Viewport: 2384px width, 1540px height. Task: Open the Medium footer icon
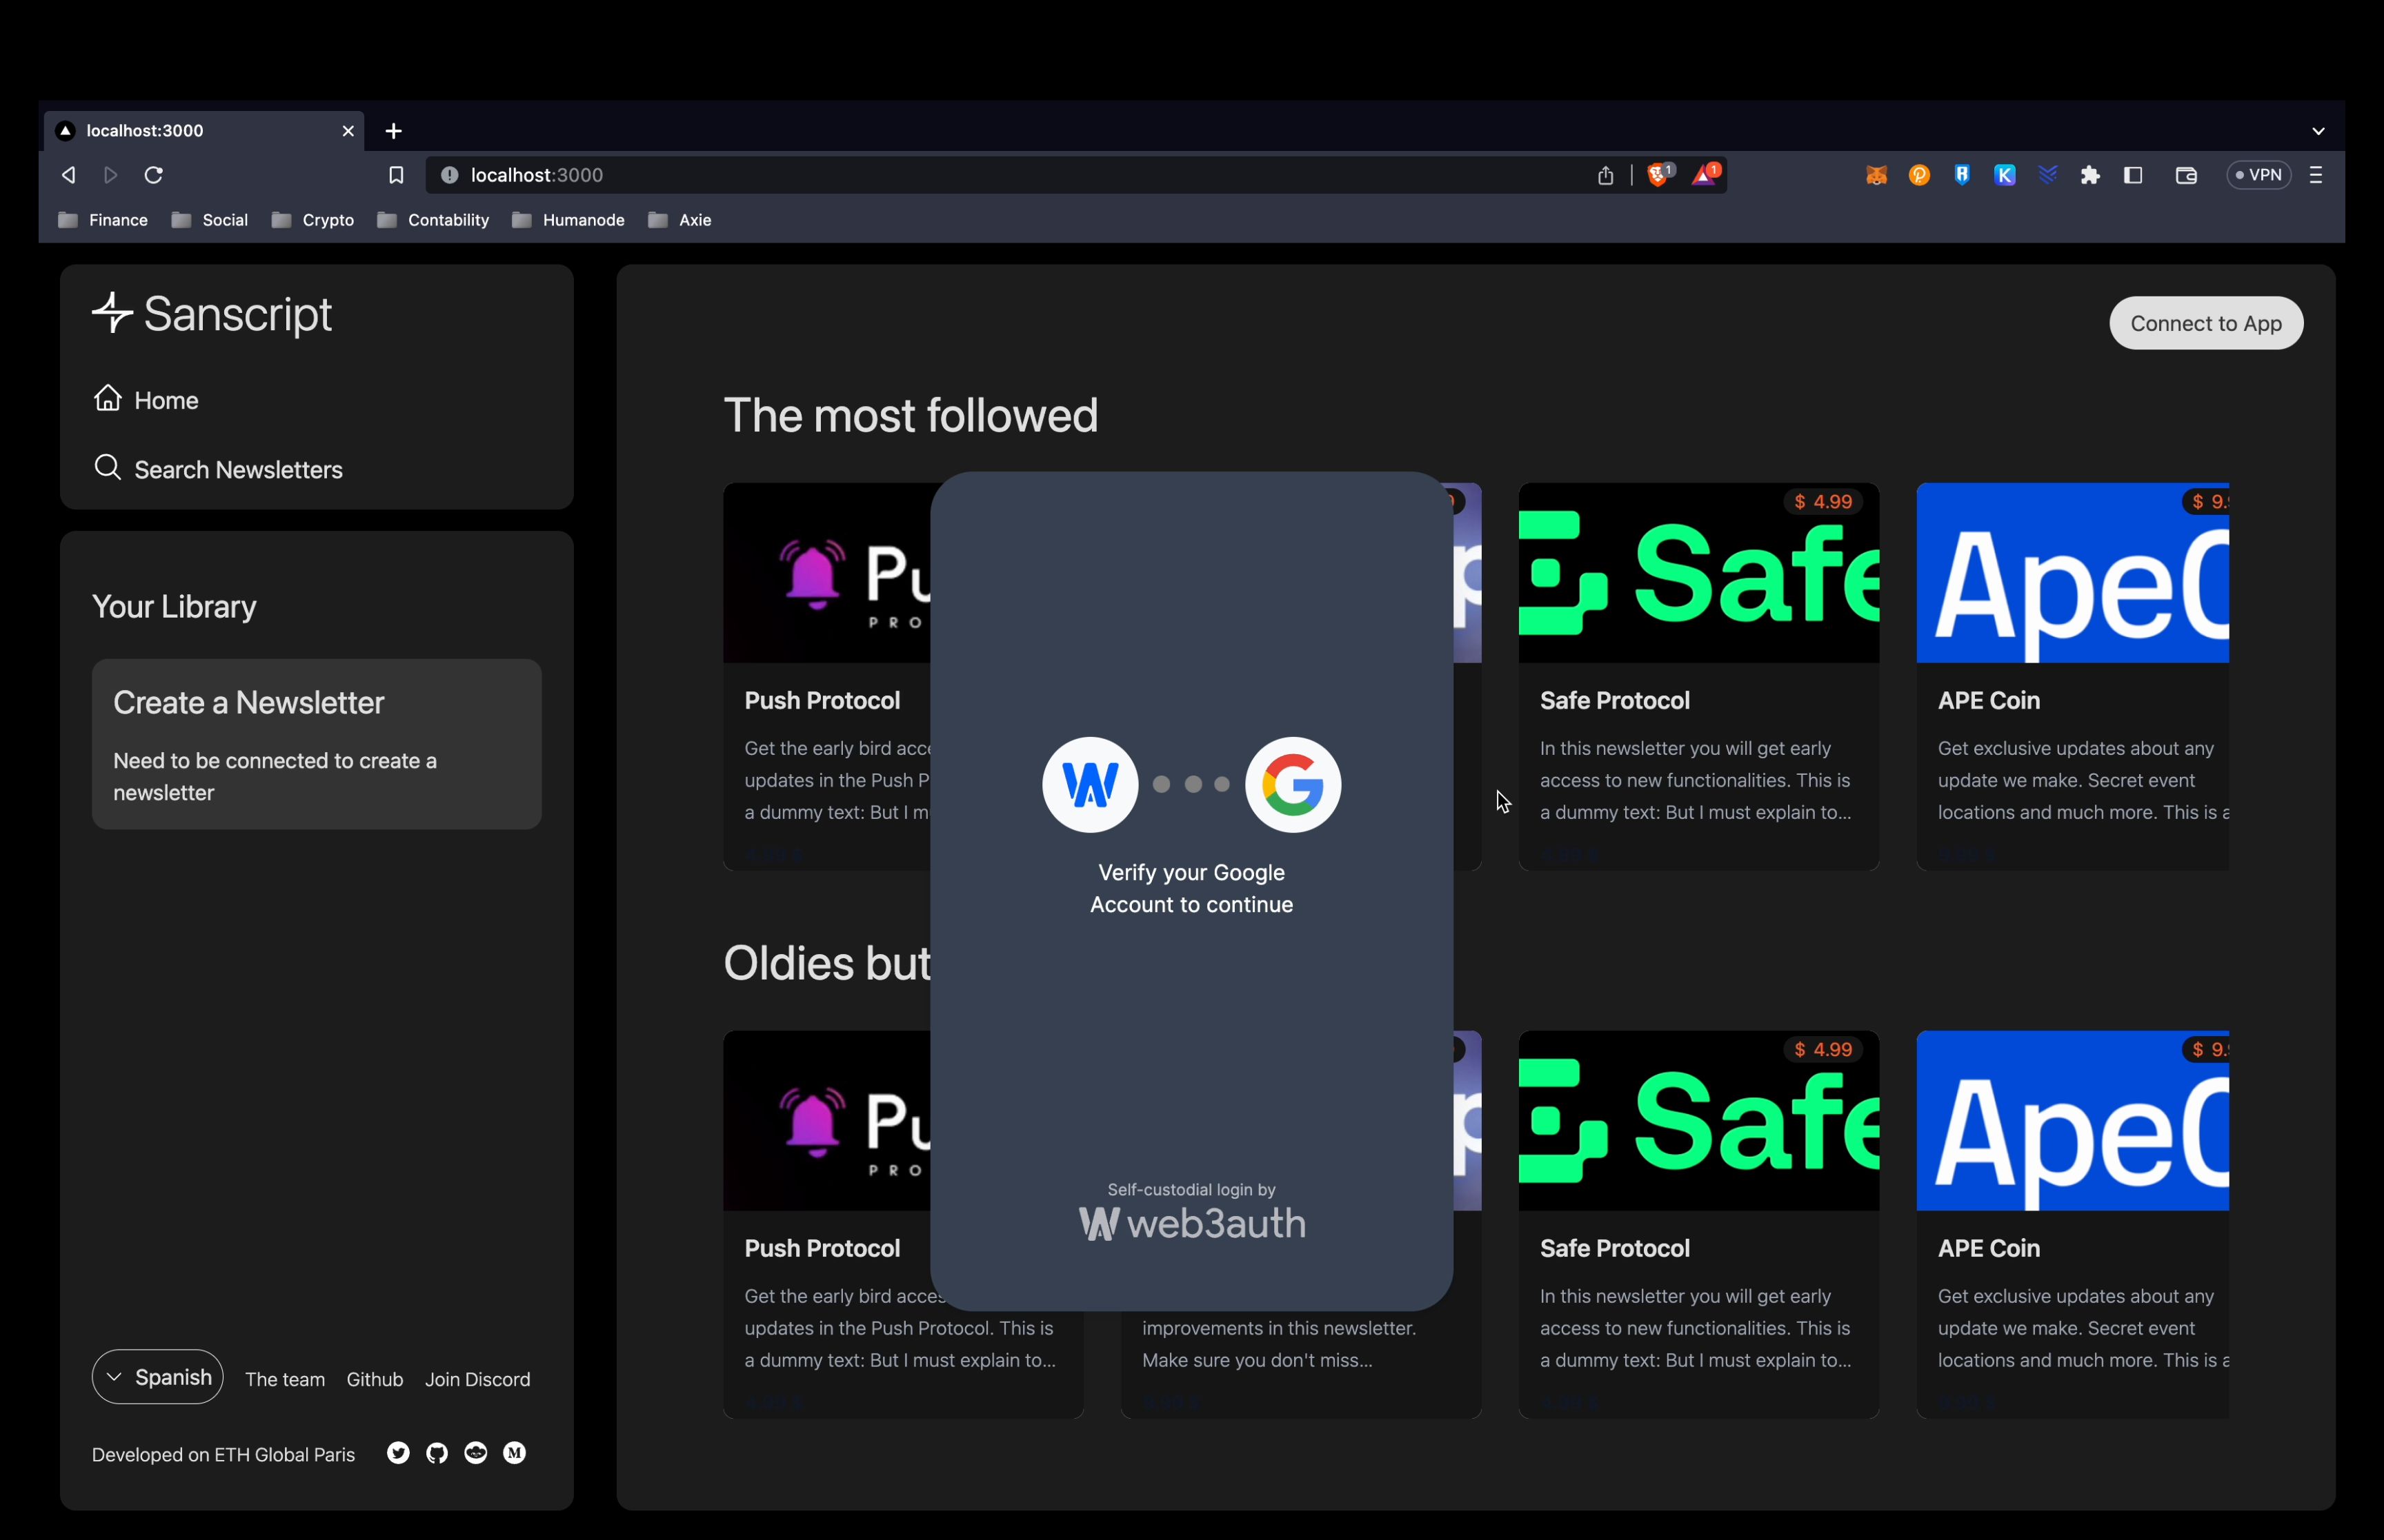coord(514,1453)
